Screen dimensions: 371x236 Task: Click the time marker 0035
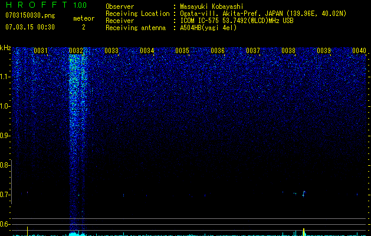[182, 51]
